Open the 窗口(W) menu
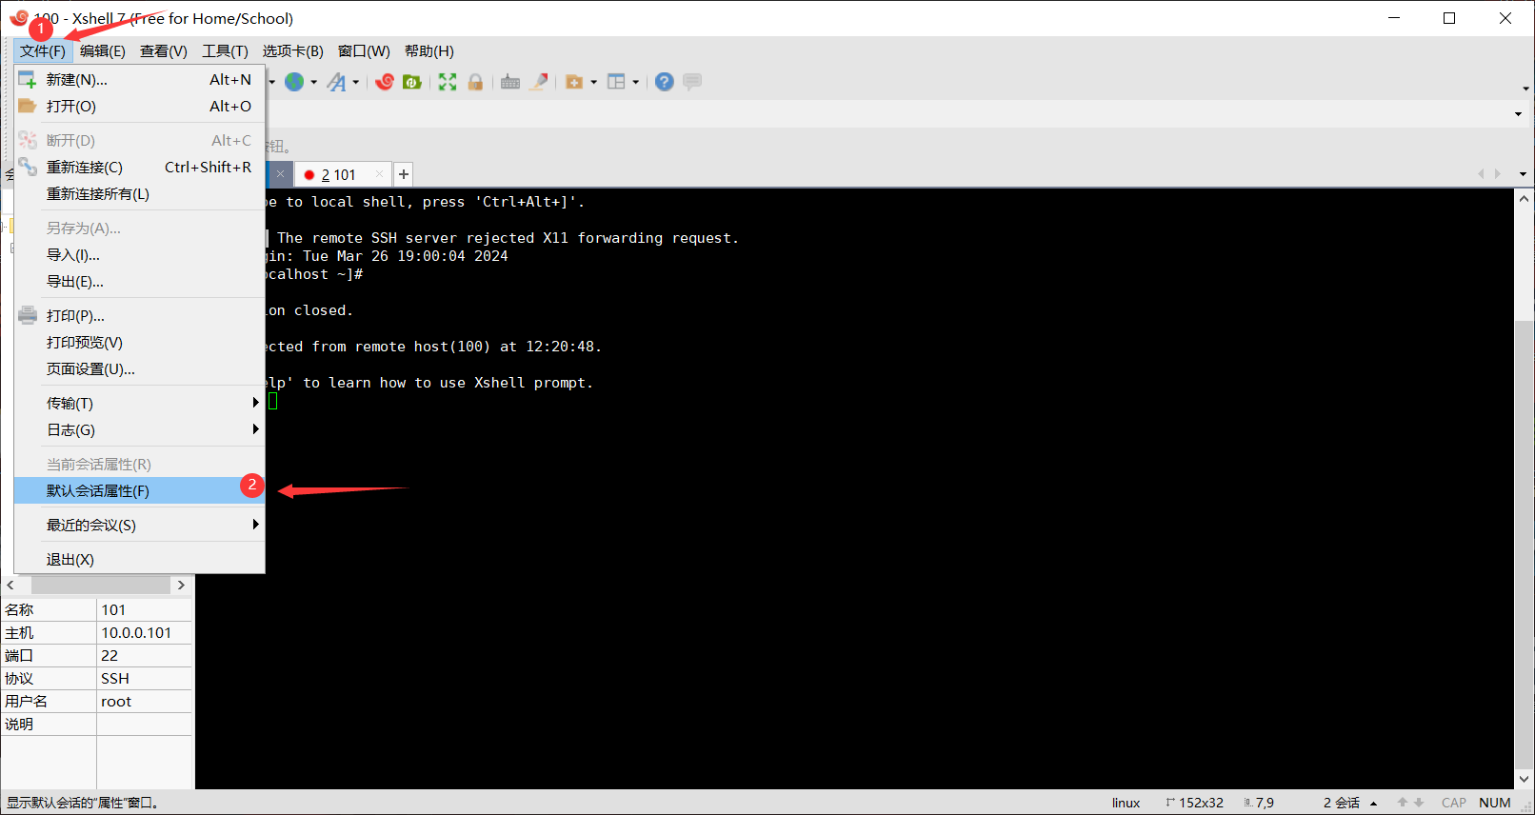The height and width of the screenshot is (815, 1535). (x=364, y=51)
